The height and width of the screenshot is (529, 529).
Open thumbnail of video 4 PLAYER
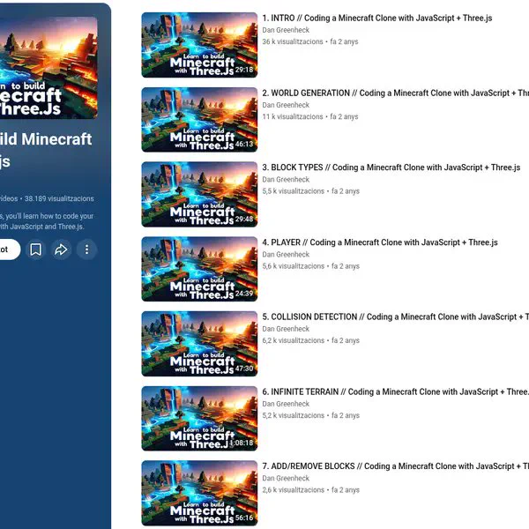(199, 269)
